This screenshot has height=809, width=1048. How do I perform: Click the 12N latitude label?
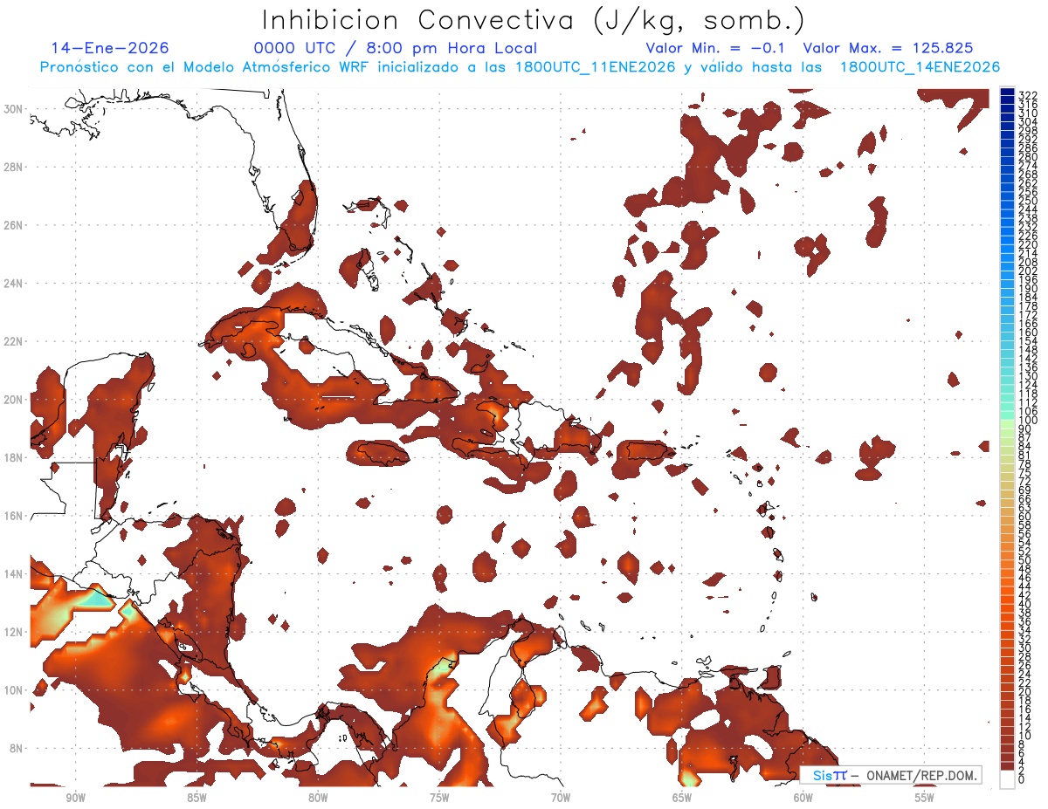[14, 632]
